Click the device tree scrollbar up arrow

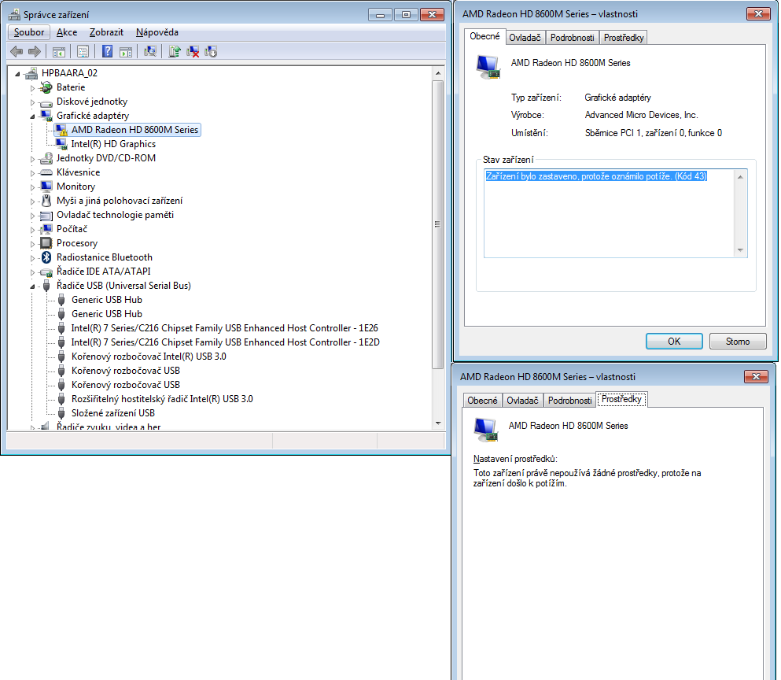click(438, 73)
